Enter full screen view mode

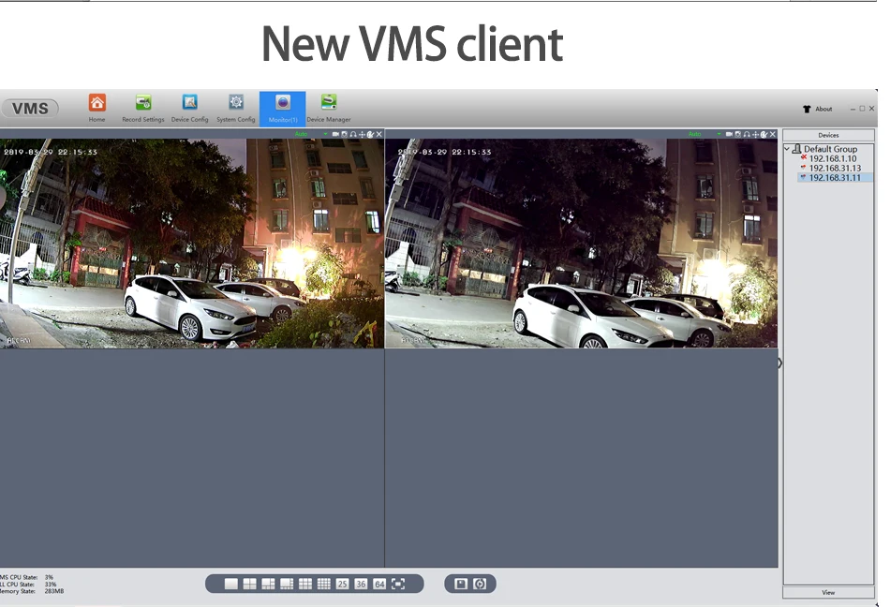(x=398, y=584)
